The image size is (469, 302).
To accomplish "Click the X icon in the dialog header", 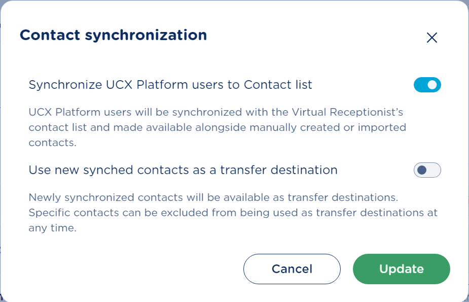I will pyautogui.click(x=431, y=38).
